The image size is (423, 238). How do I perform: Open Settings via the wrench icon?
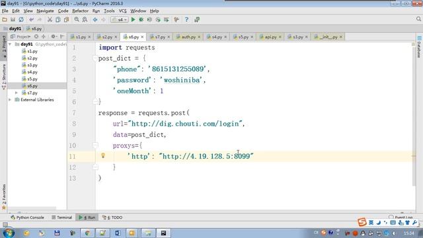(x=176, y=19)
